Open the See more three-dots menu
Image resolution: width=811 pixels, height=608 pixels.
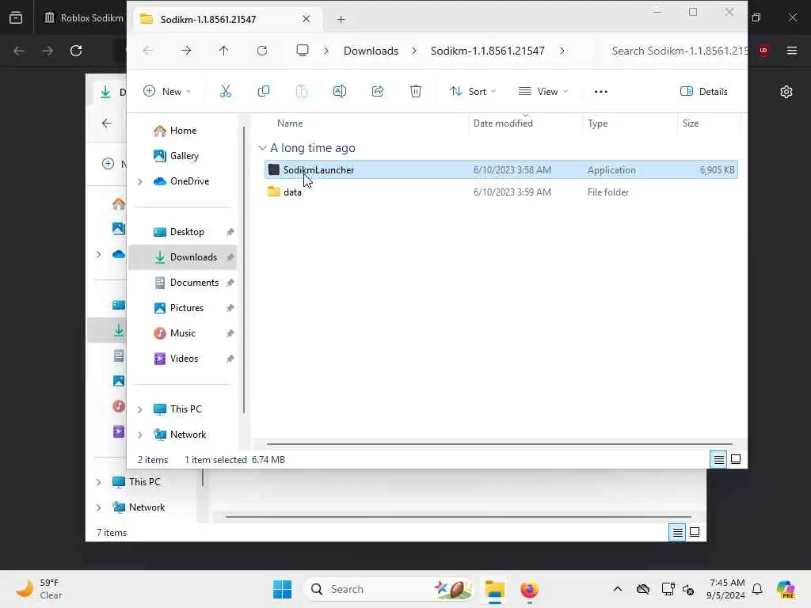600,92
